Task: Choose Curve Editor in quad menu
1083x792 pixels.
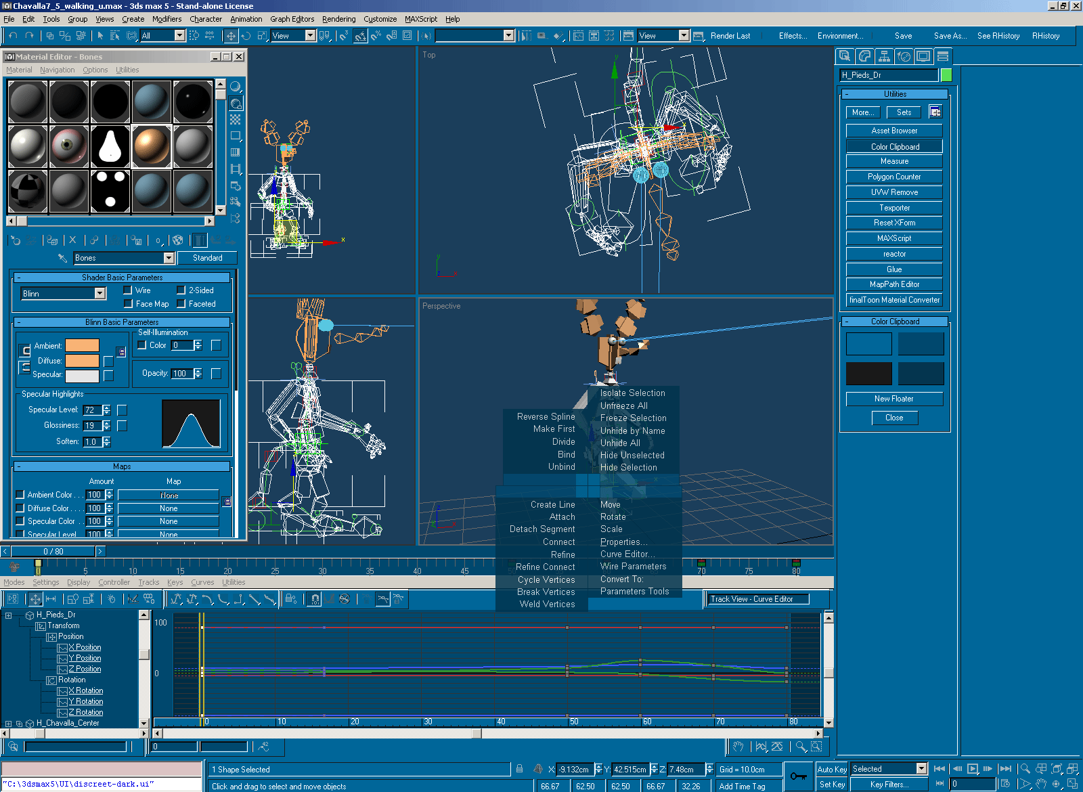Action: click(627, 554)
